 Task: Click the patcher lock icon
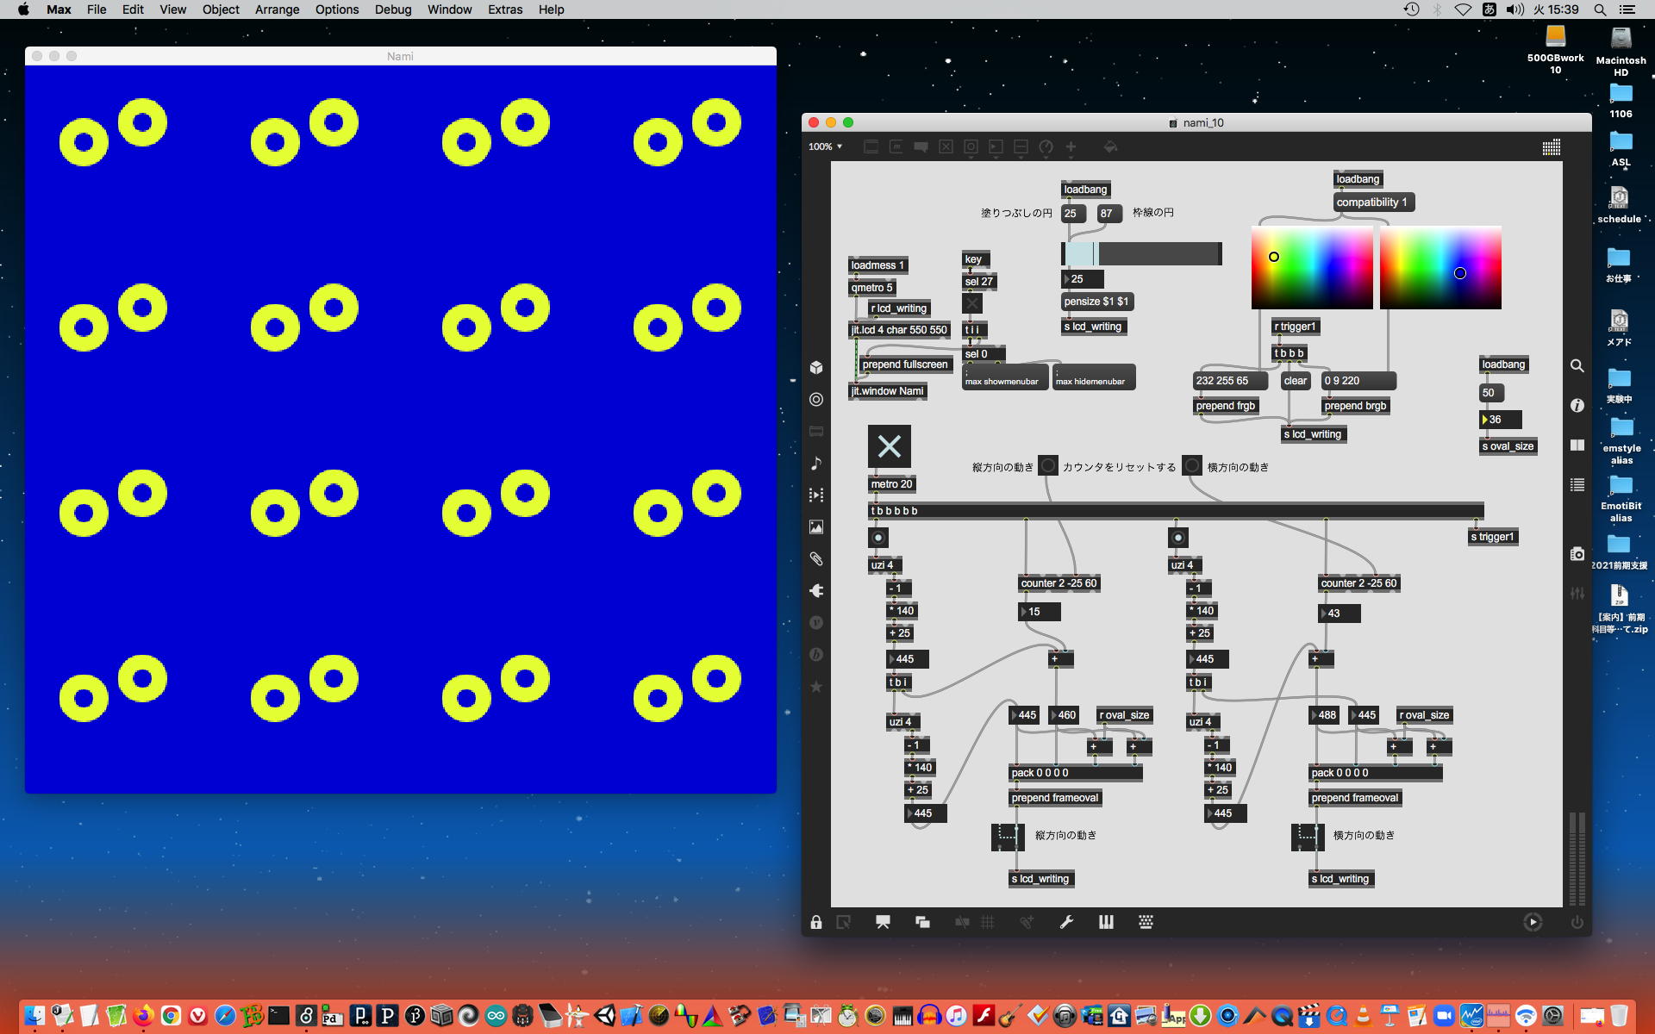point(816,922)
